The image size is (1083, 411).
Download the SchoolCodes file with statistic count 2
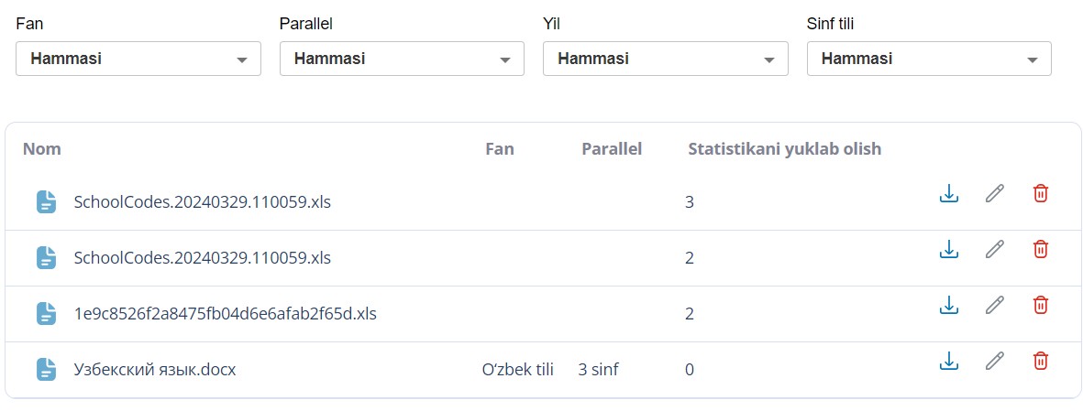tap(949, 249)
